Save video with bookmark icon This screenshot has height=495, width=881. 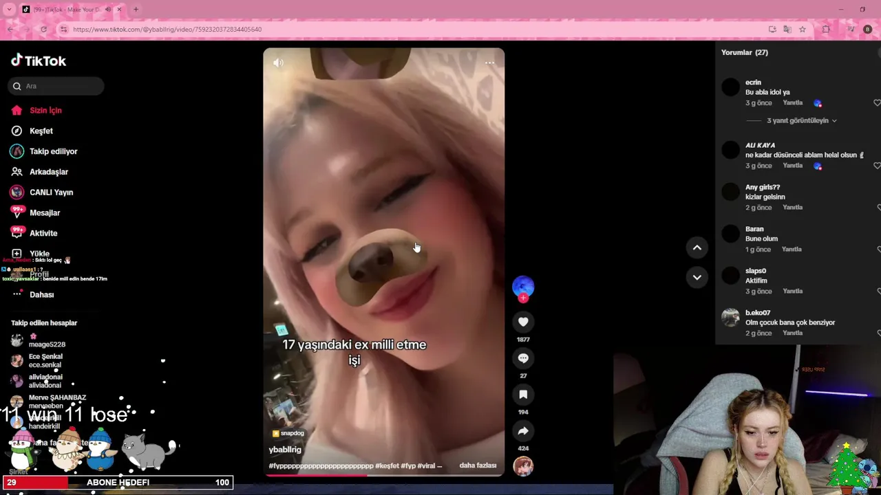pos(523,395)
